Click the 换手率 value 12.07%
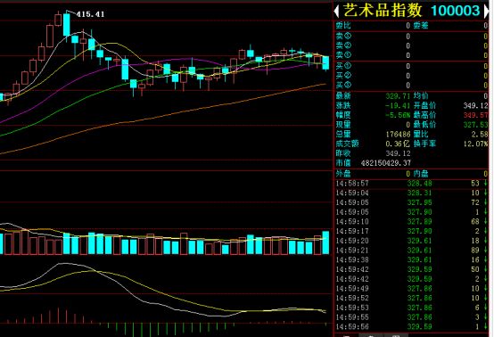This screenshot has height=337, width=494. pyautogui.click(x=477, y=144)
